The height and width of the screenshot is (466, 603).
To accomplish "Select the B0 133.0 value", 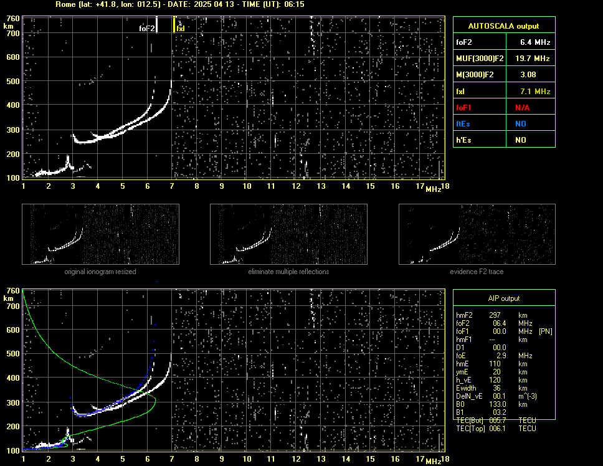I will click(498, 404).
